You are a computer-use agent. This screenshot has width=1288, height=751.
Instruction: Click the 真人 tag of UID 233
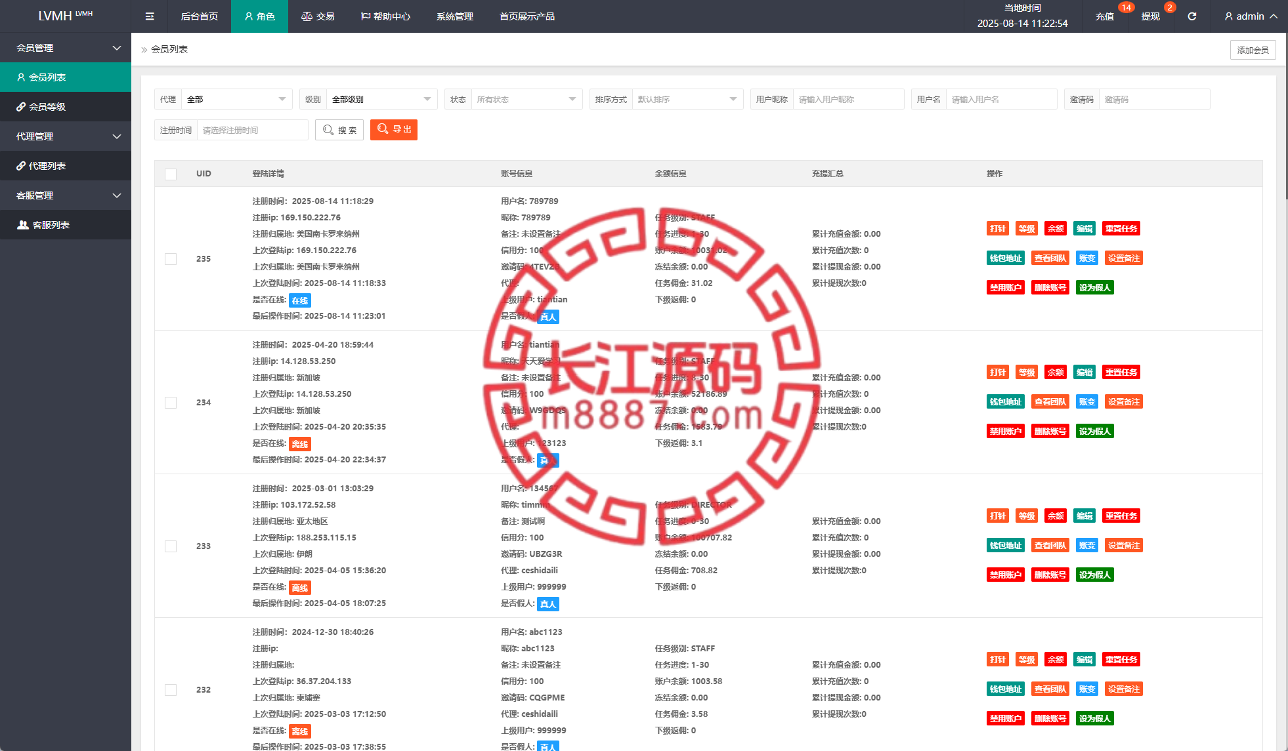tap(548, 605)
